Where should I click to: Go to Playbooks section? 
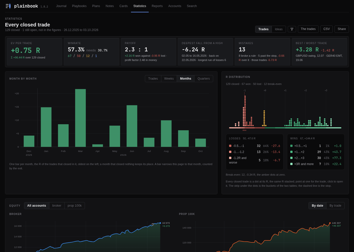[79, 6]
